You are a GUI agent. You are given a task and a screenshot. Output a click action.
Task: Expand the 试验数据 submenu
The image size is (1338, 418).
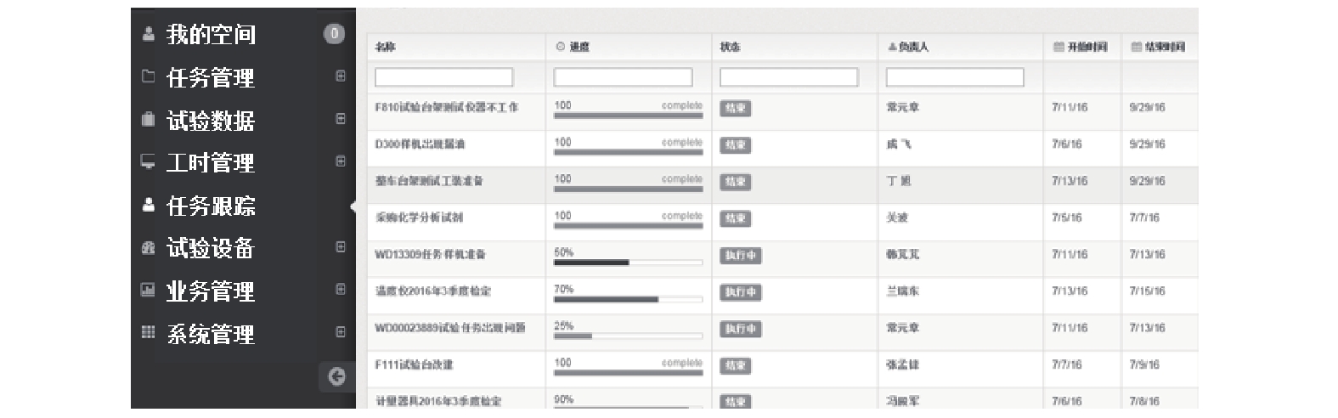pos(341,119)
